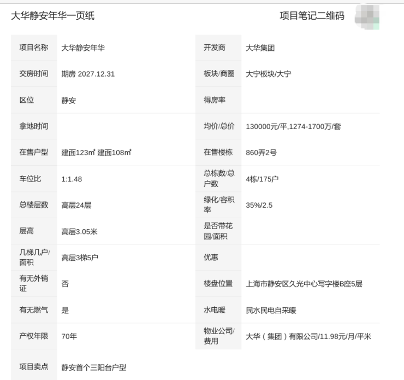Select developer value 大华集团

click(260, 48)
